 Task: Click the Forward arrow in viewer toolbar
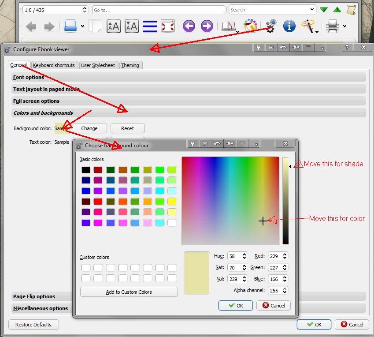tap(49, 26)
